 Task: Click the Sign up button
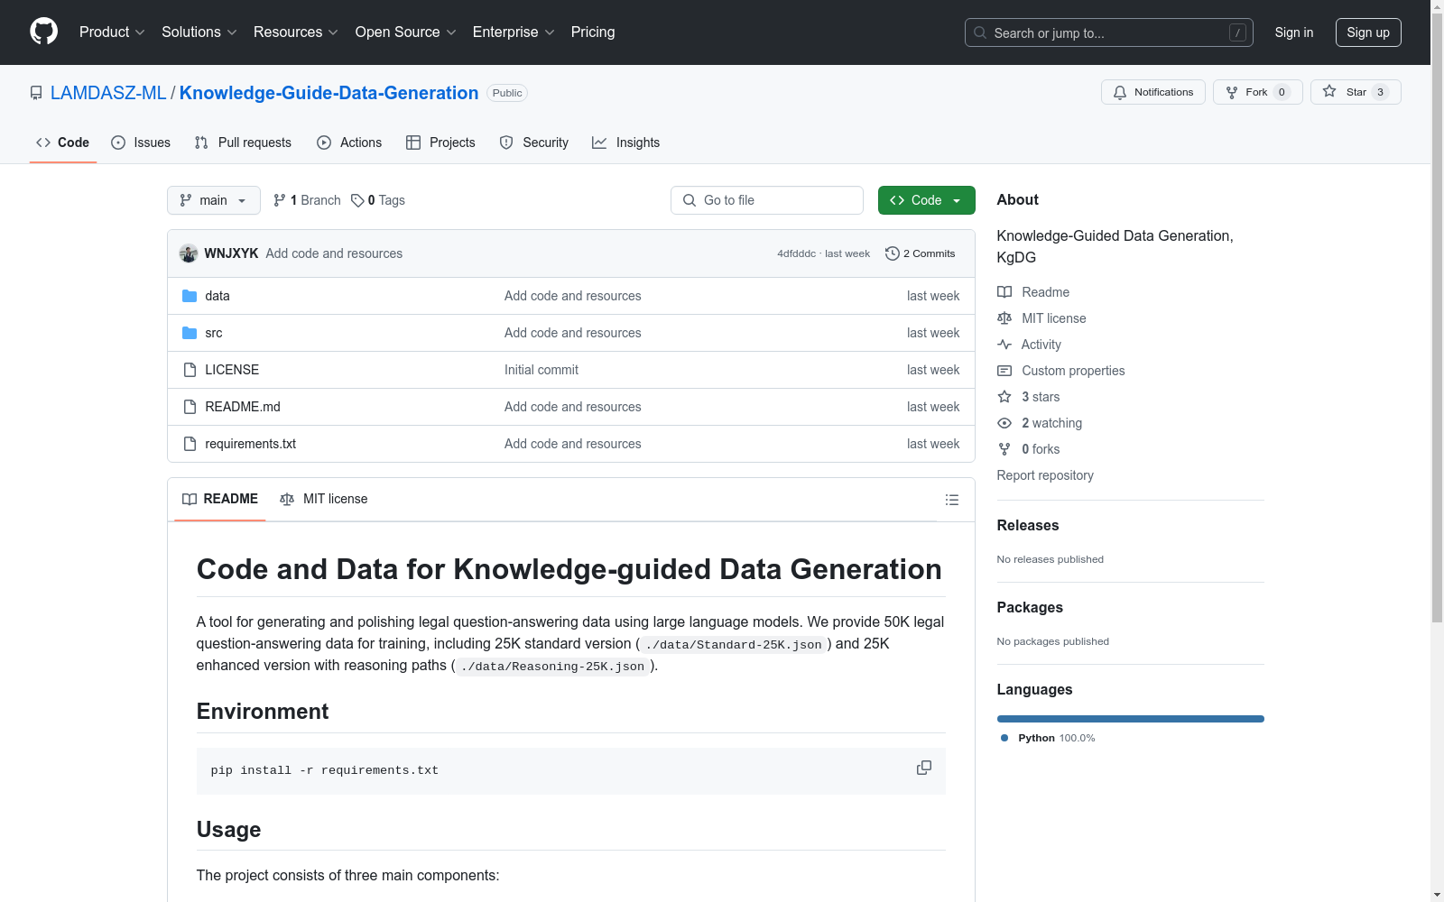click(x=1367, y=32)
